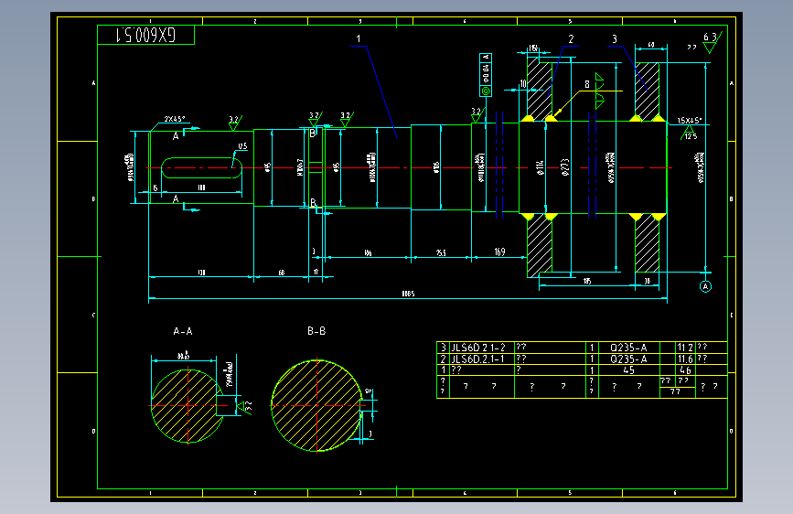
Task: Click the B-B section view label
Action: [x=316, y=331]
